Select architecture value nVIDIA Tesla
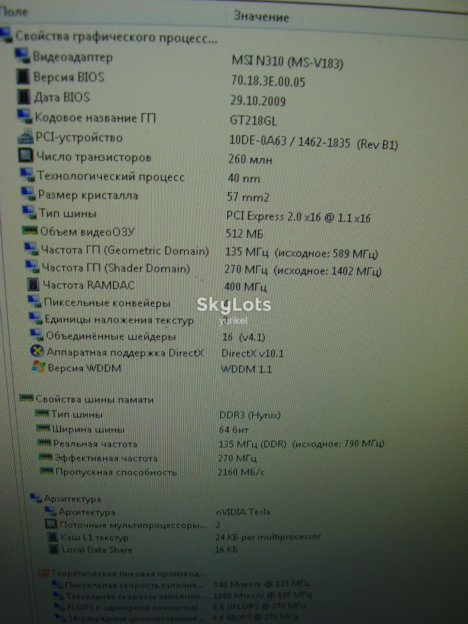Screen dimensions: 468x624 [243, 512]
